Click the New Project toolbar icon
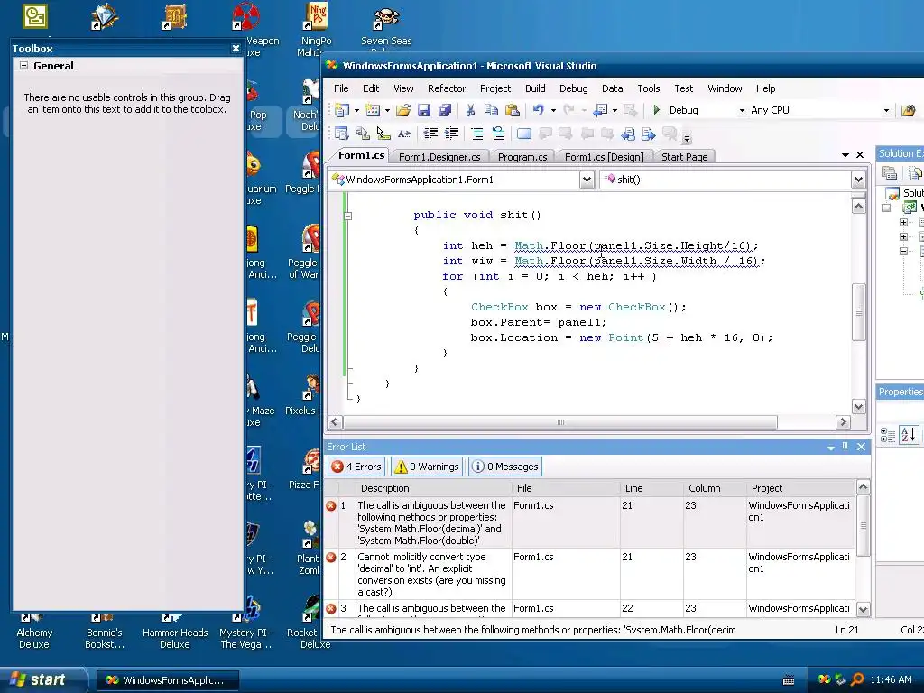The height and width of the screenshot is (693, 924). pyautogui.click(x=342, y=110)
